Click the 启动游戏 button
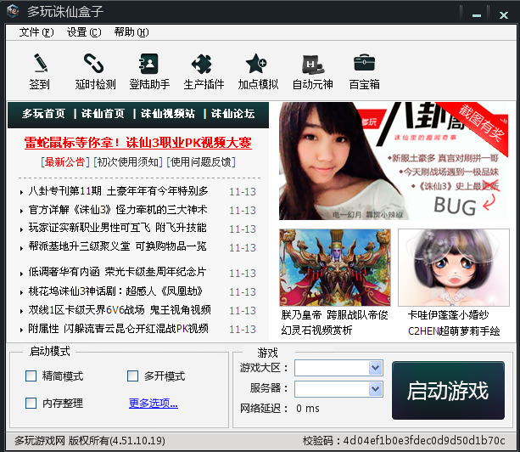Viewport: 520px width, 452px height. tap(448, 391)
